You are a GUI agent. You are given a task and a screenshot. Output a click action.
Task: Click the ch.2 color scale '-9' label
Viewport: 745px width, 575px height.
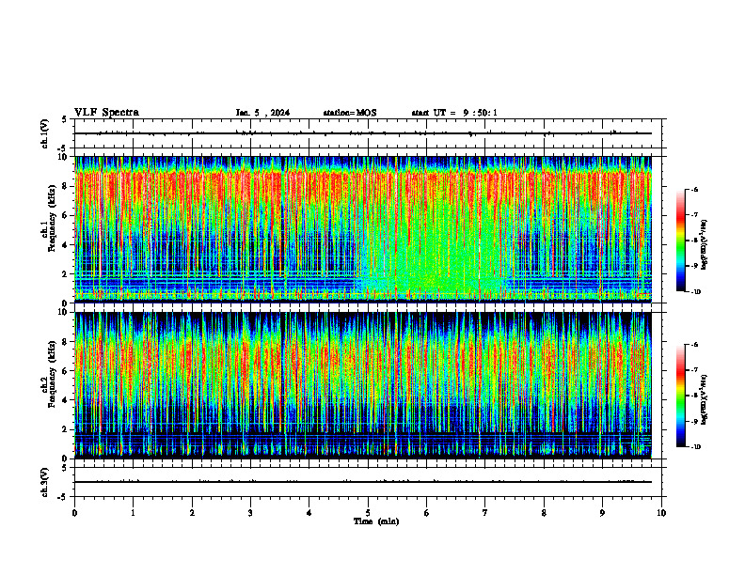point(694,421)
